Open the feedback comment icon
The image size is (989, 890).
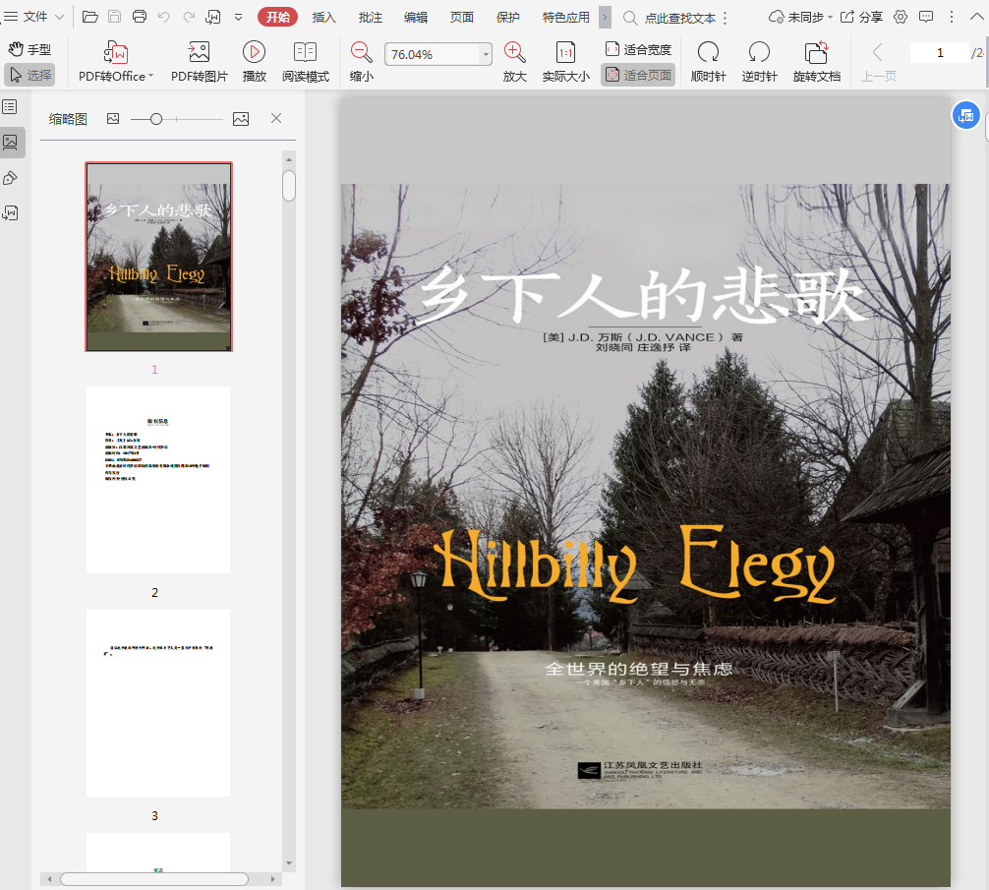click(926, 17)
